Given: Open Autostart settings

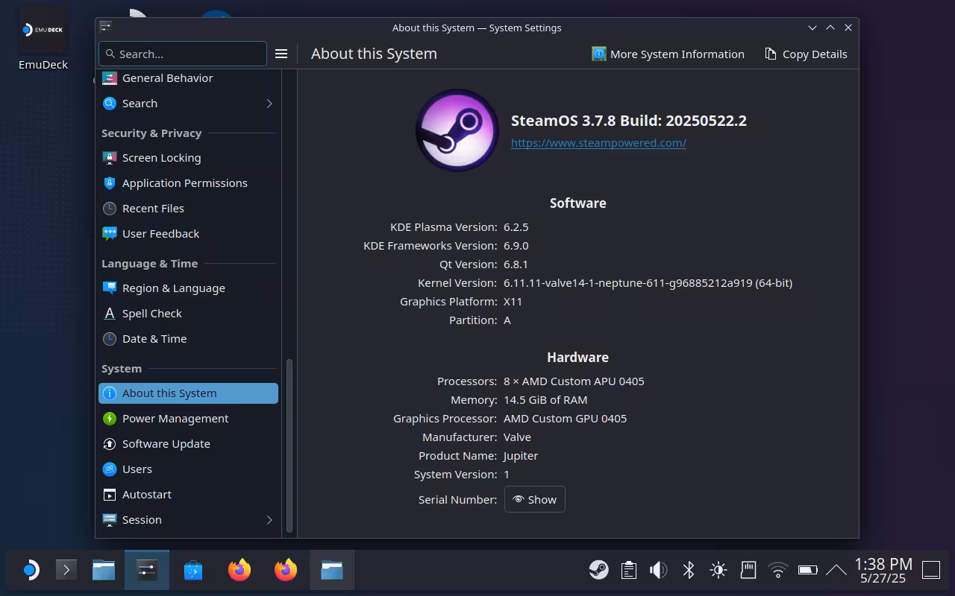Looking at the screenshot, I should (x=188, y=495).
